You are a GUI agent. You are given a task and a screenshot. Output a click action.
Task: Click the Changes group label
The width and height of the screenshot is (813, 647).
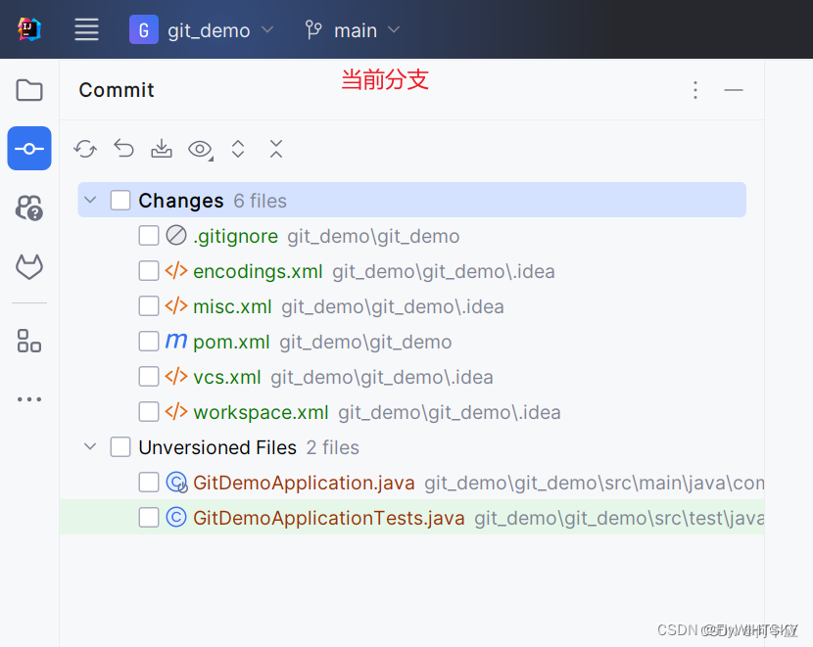click(181, 201)
